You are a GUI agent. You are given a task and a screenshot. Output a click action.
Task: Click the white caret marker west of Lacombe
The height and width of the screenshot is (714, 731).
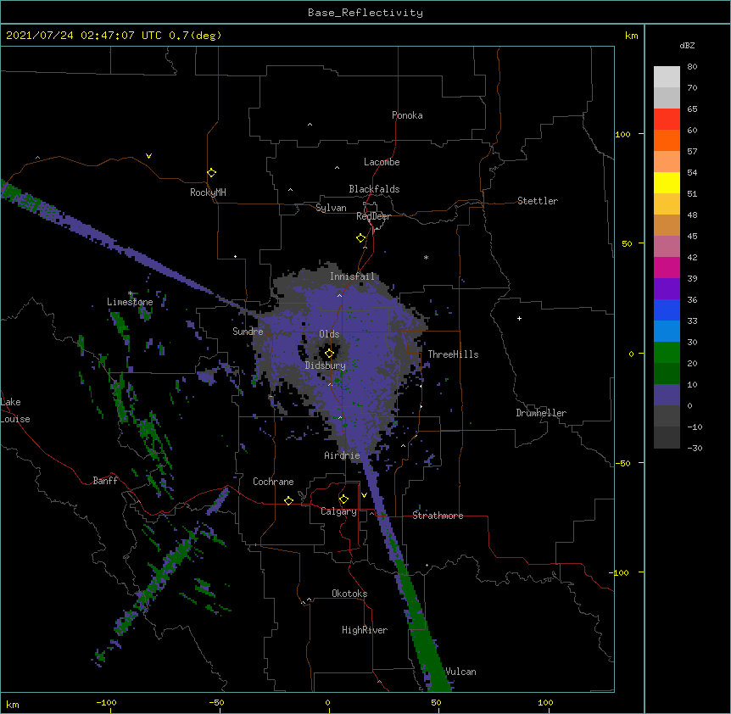[337, 168]
